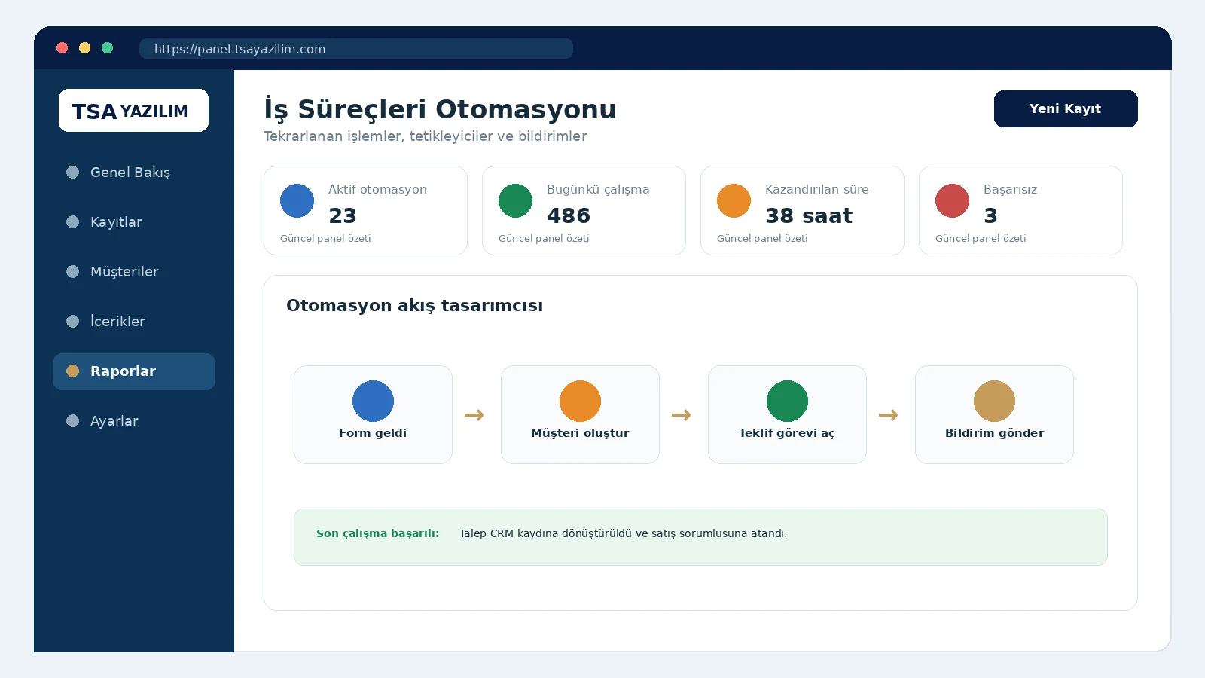Click the 'Son çalışma başarılı:' status text
Image resolution: width=1205 pixels, height=678 pixels.
(377, 533)
